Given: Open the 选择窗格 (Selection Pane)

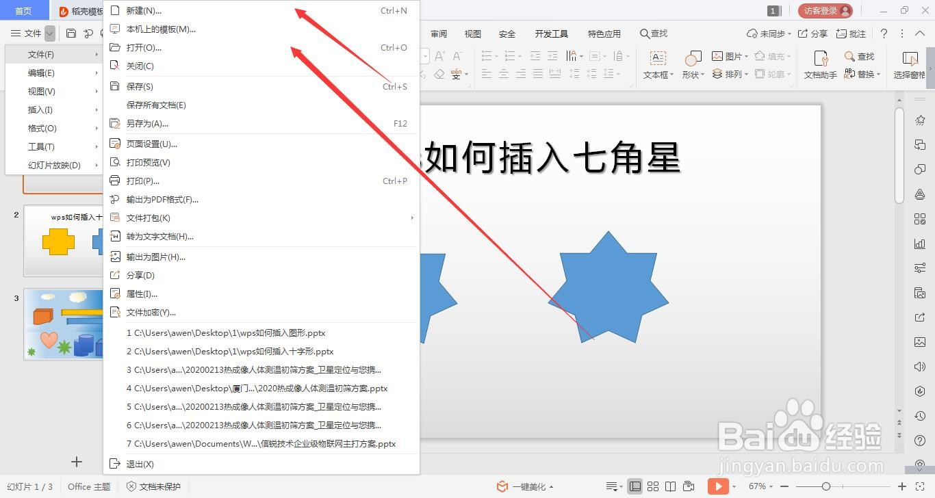Looking at the screenshot, I should pos(910,65).
